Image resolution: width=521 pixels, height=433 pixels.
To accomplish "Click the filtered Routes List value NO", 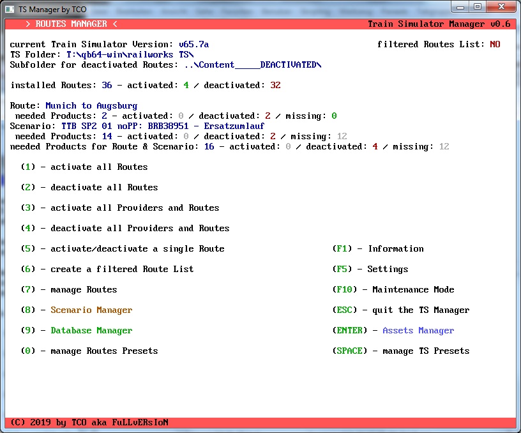I will point(495,44).
